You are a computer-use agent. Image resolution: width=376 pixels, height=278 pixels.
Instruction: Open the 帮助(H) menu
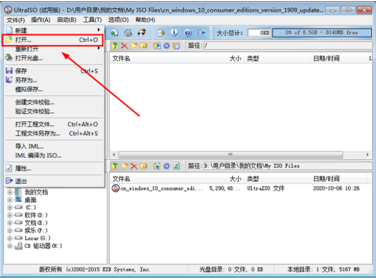(145, 20)
